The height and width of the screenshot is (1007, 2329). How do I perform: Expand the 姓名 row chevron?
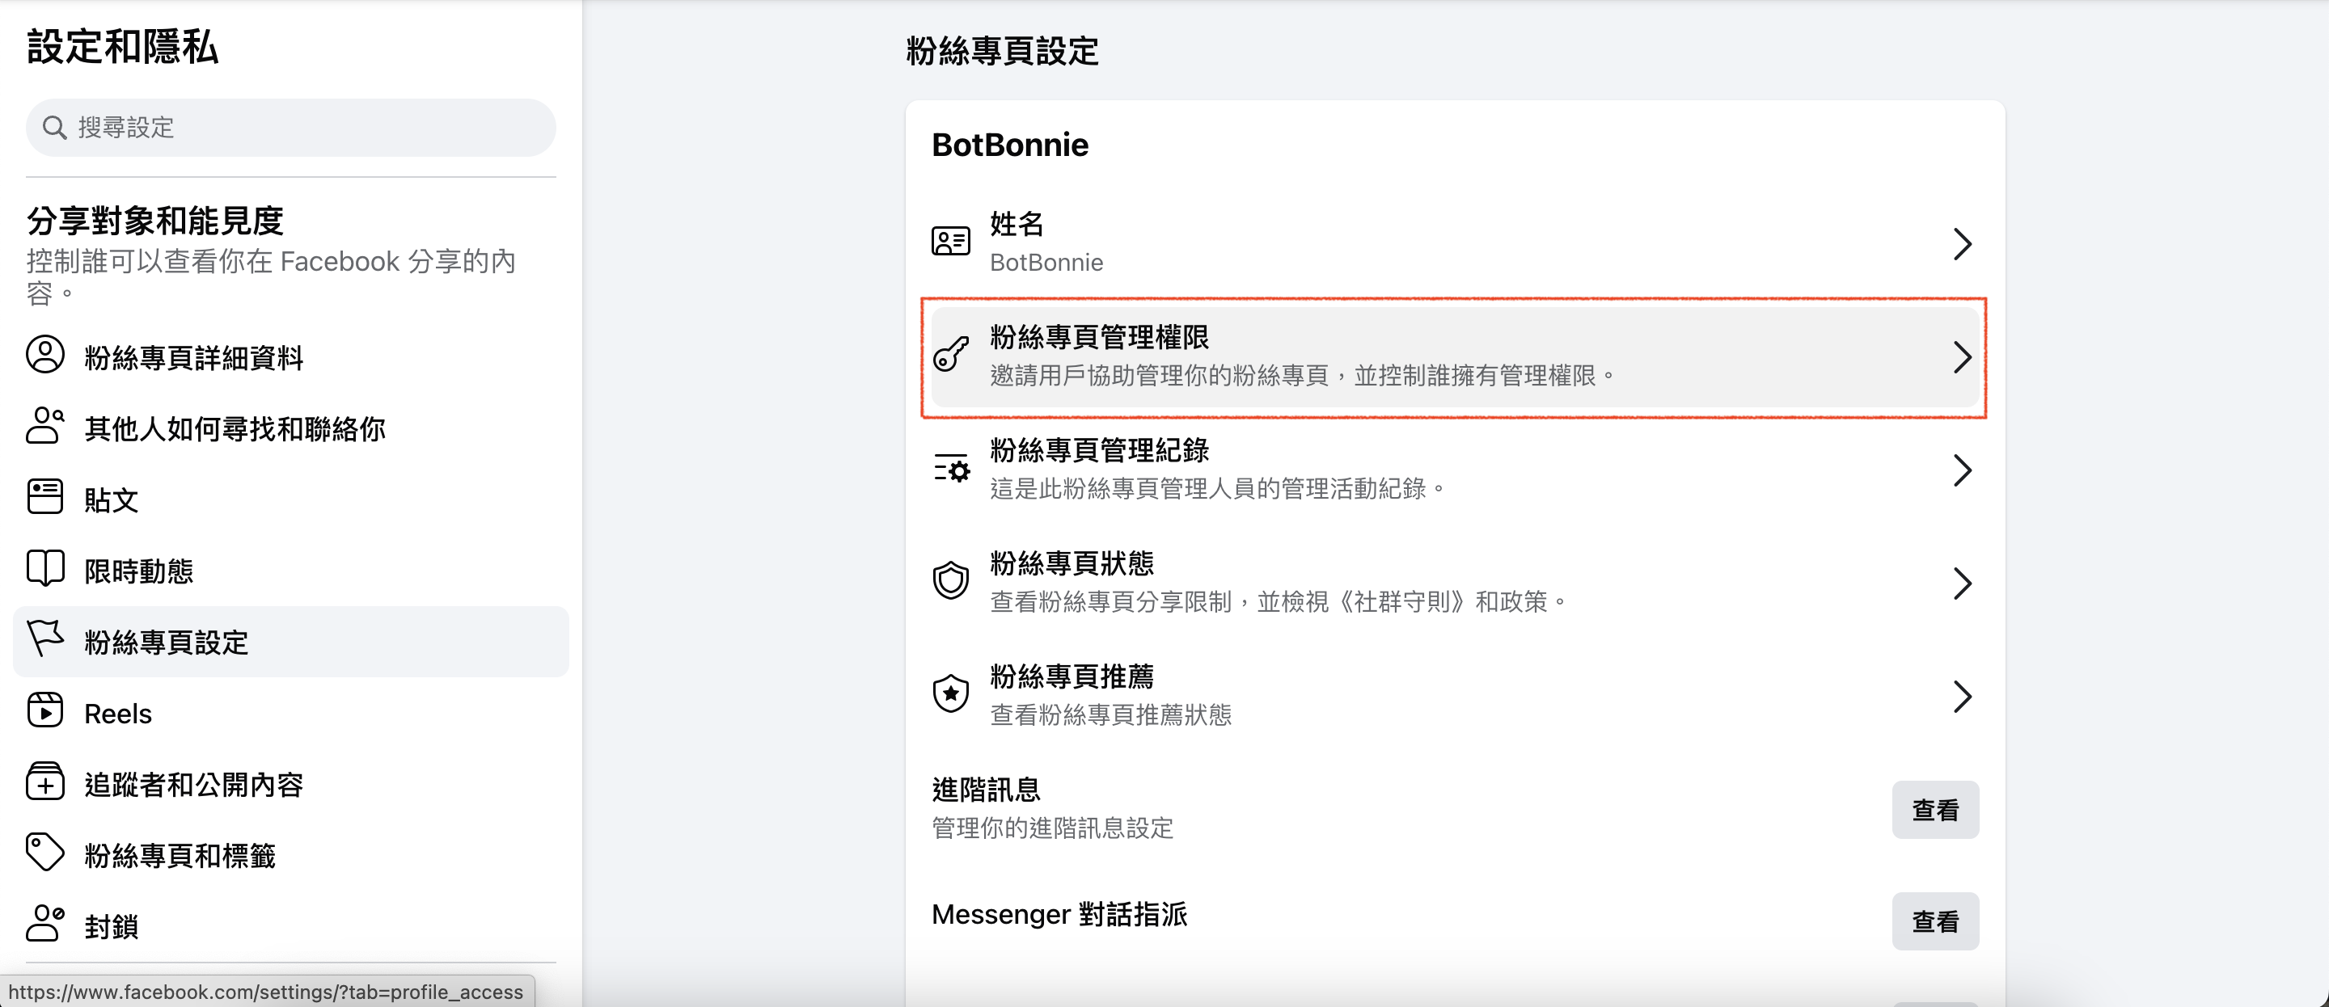pyautogui.click(x=1961, y=243)
